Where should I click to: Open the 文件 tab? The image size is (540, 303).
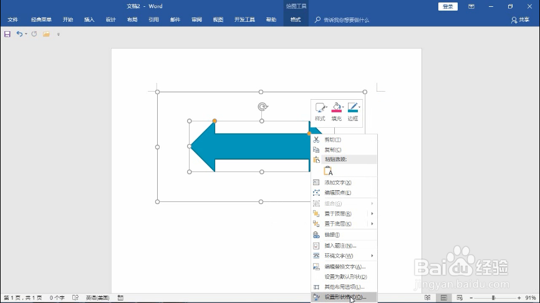tap(12, 19)
